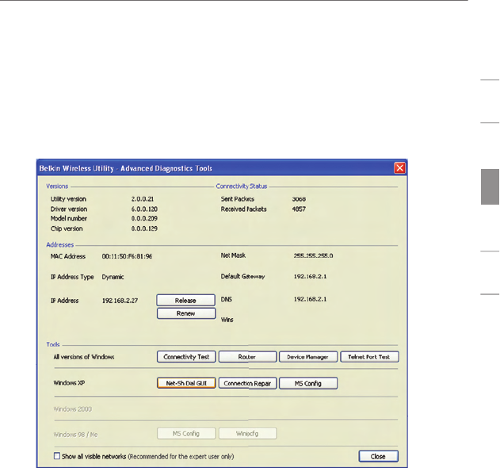
Task: Click the Winipcfg button
Action: [247, 434]
